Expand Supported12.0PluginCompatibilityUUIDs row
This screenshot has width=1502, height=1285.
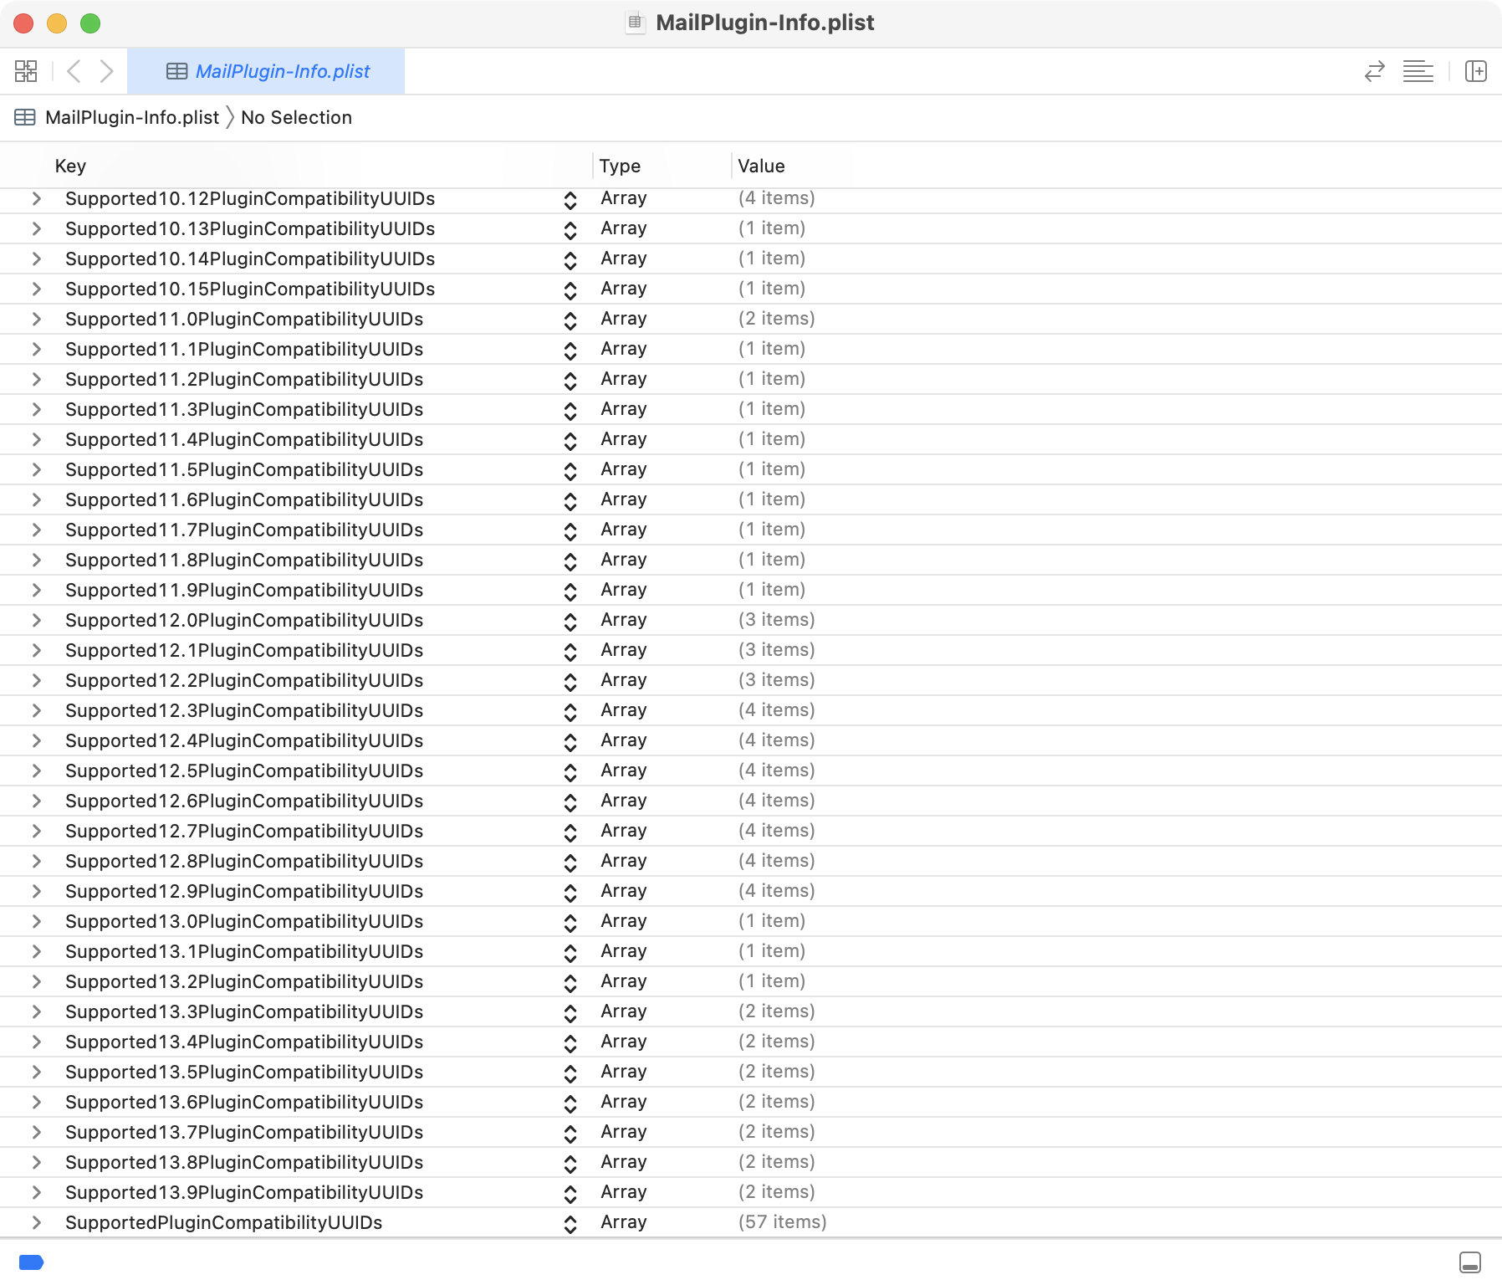(36, 620)
